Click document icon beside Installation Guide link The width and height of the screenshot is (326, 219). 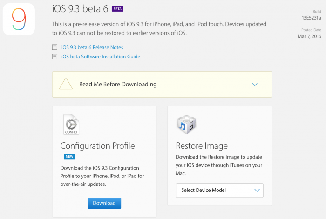pyautogui.click(x=54, y=57)
